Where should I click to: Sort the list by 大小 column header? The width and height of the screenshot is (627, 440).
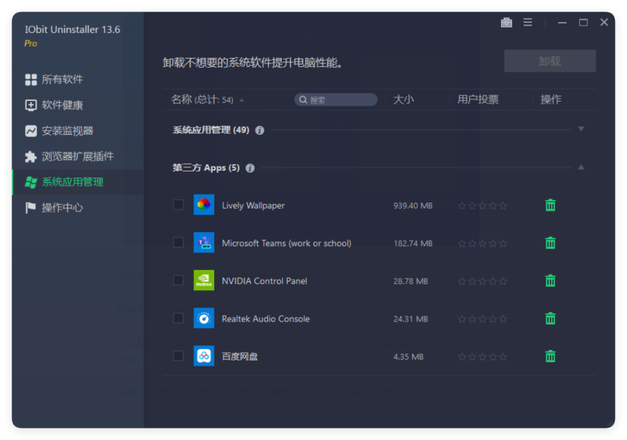click(x=404, y=100)
